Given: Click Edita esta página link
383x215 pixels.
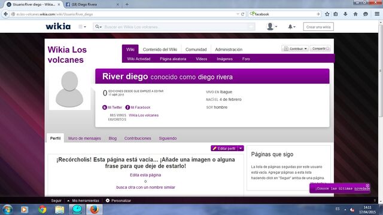Looking at the screenshot, I should coord(145,175).
